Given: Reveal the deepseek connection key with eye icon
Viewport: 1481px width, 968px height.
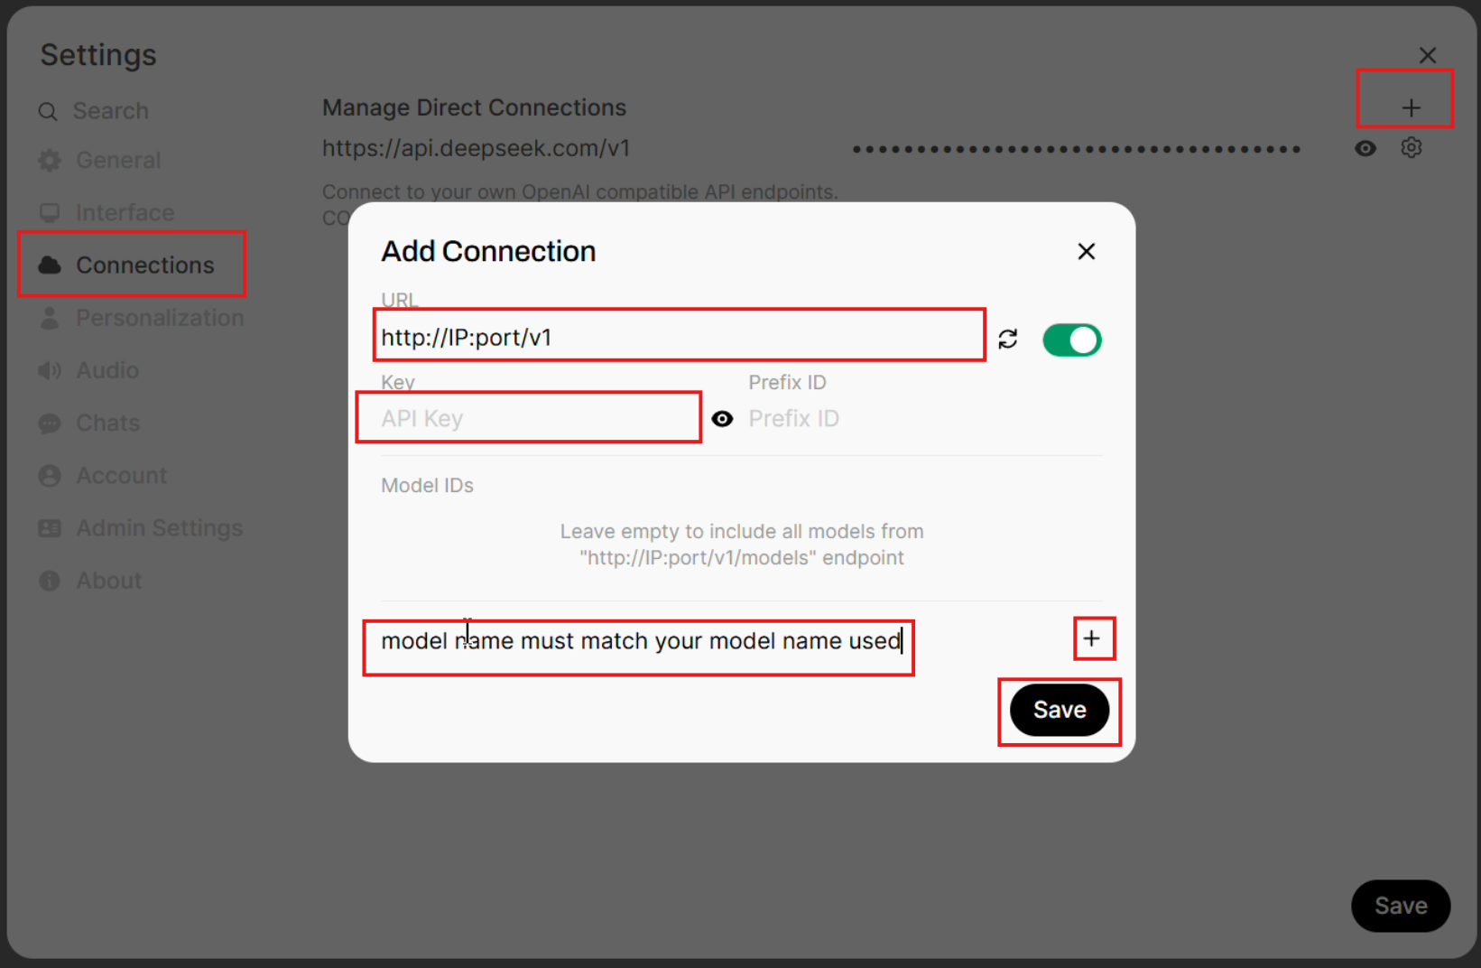Looking at the screenshot, I should click(1365, 148).
